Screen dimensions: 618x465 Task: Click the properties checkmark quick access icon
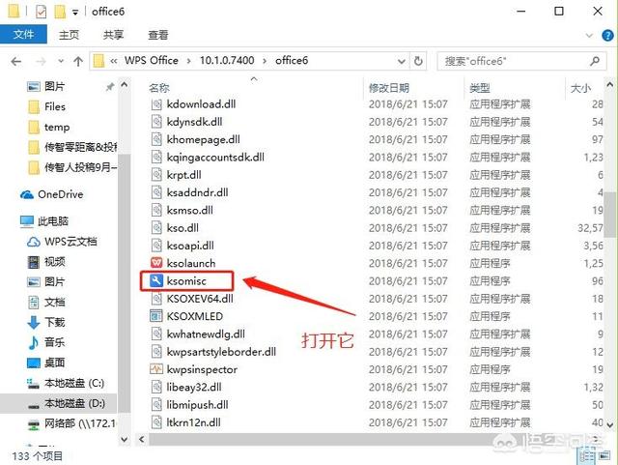point(41,12)
